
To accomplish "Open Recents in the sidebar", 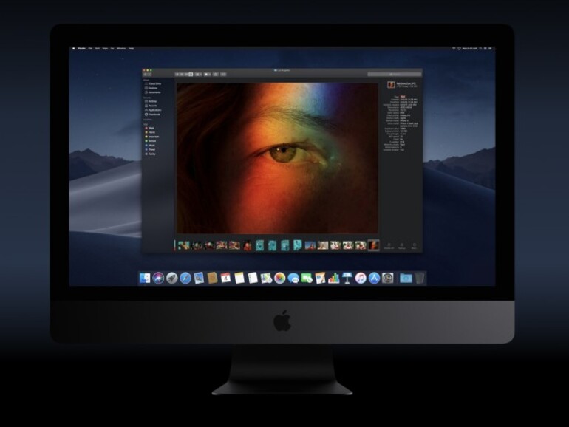I will [151, 106].
